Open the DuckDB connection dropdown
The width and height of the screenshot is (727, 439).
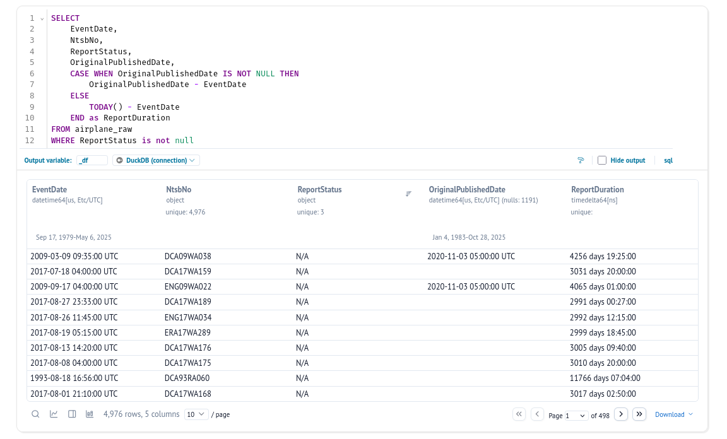click(156, 160)
